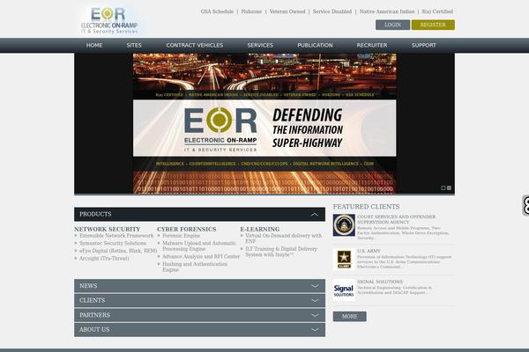Click the Register button
Screen dimensions: 529x352
pyautogui.click(x=433, y=25)
